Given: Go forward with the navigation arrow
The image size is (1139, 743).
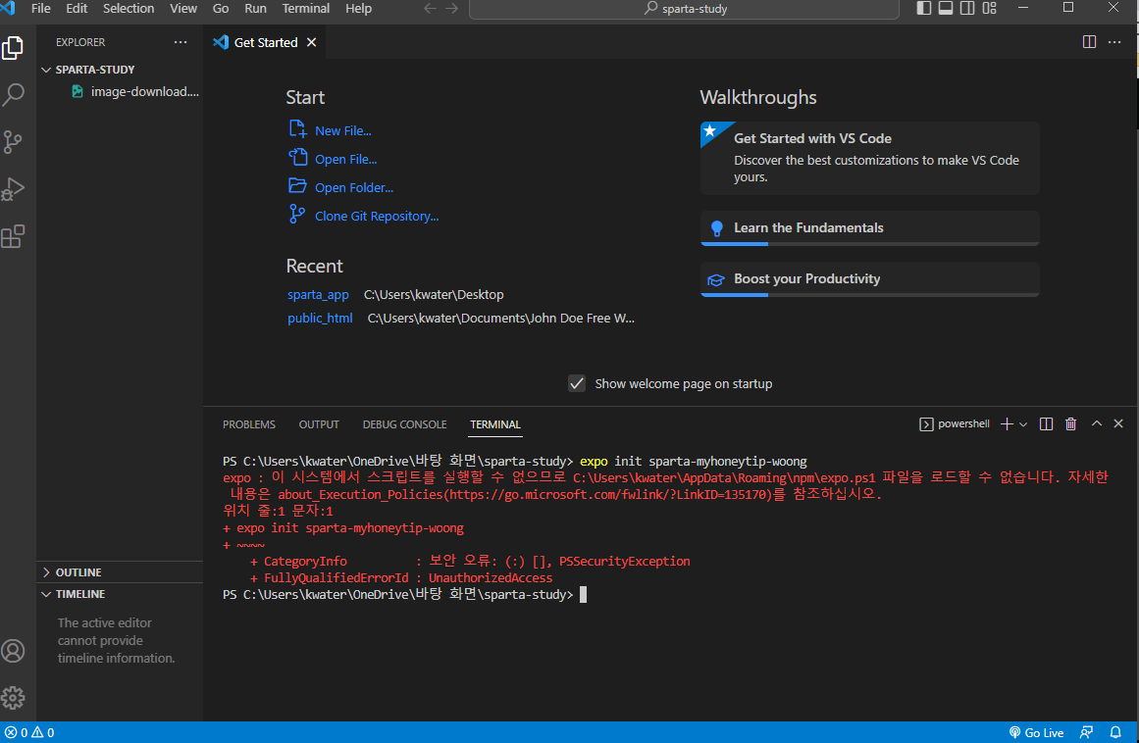Looking at the screenshot, I should tap(452, 8).
